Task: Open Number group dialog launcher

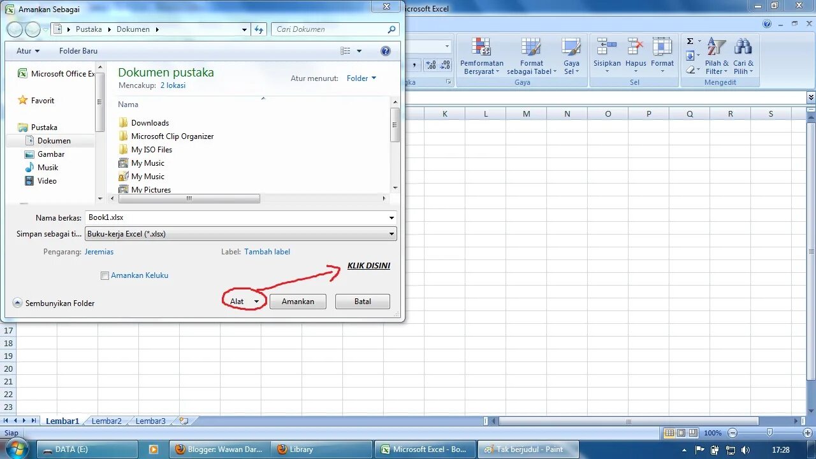Action: [448, 82]
